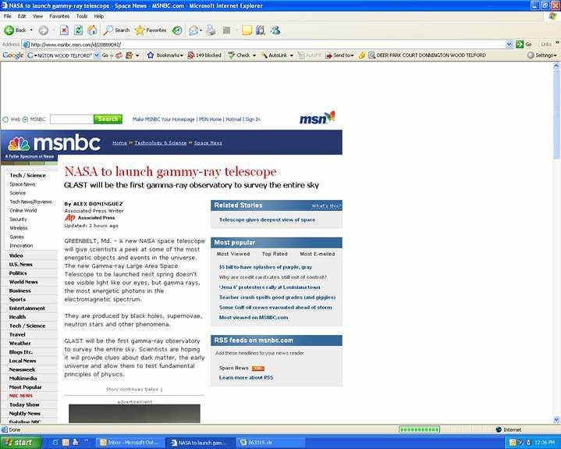Open the File menu
Image resolution: width=561 pixels, height=449 pixels.
8,16
